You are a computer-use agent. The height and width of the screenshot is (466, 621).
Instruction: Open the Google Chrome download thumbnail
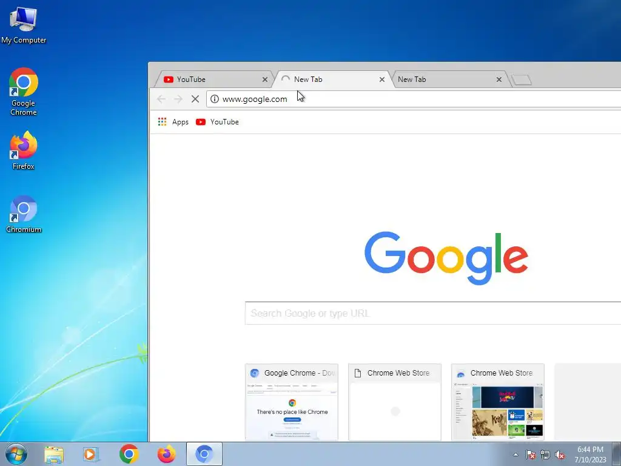click(x=292, y=402)
